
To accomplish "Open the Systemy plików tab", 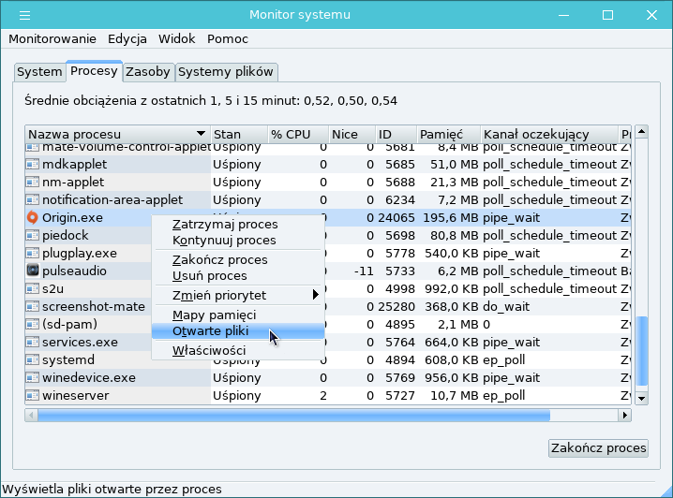I will [x=226, y=72].
